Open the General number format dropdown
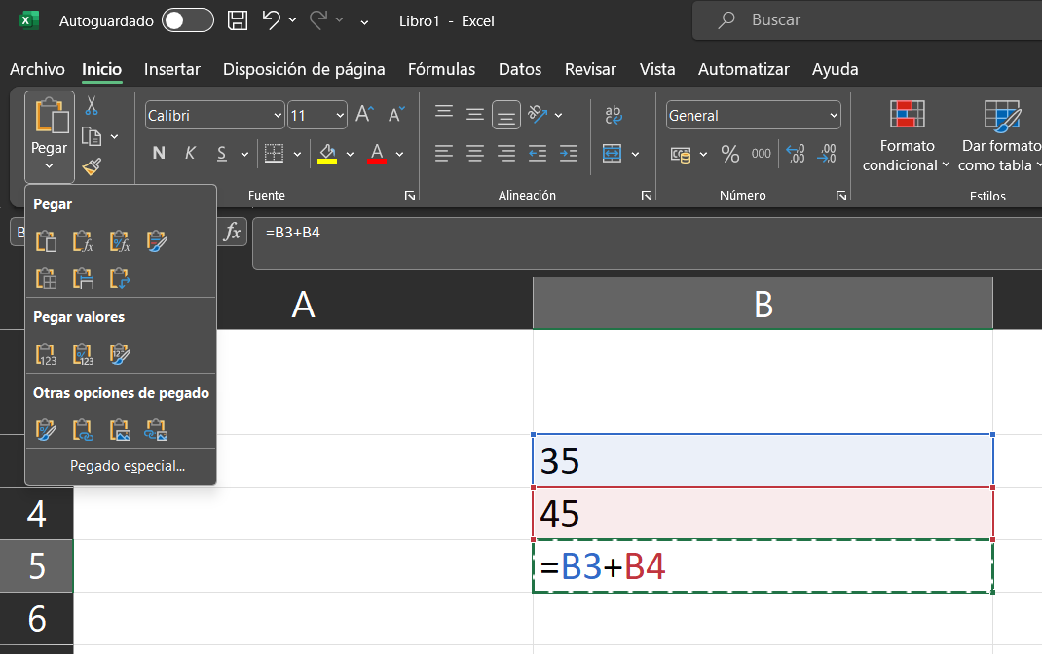The width and height of the screenshot is (1042, 654). coord(834,116)
